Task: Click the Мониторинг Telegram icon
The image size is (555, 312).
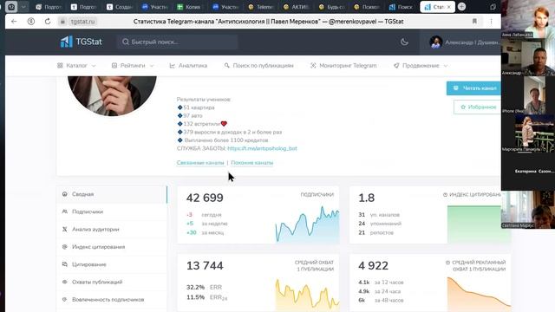Action: click(x=313, y=66)
